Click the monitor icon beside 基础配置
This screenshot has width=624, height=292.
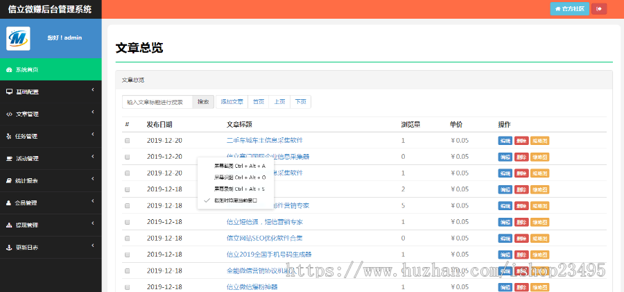click(x=9, y=92)
